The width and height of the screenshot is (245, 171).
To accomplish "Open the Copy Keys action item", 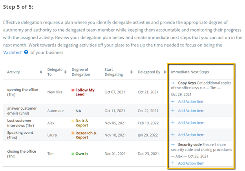I will (x=187, y=83).
